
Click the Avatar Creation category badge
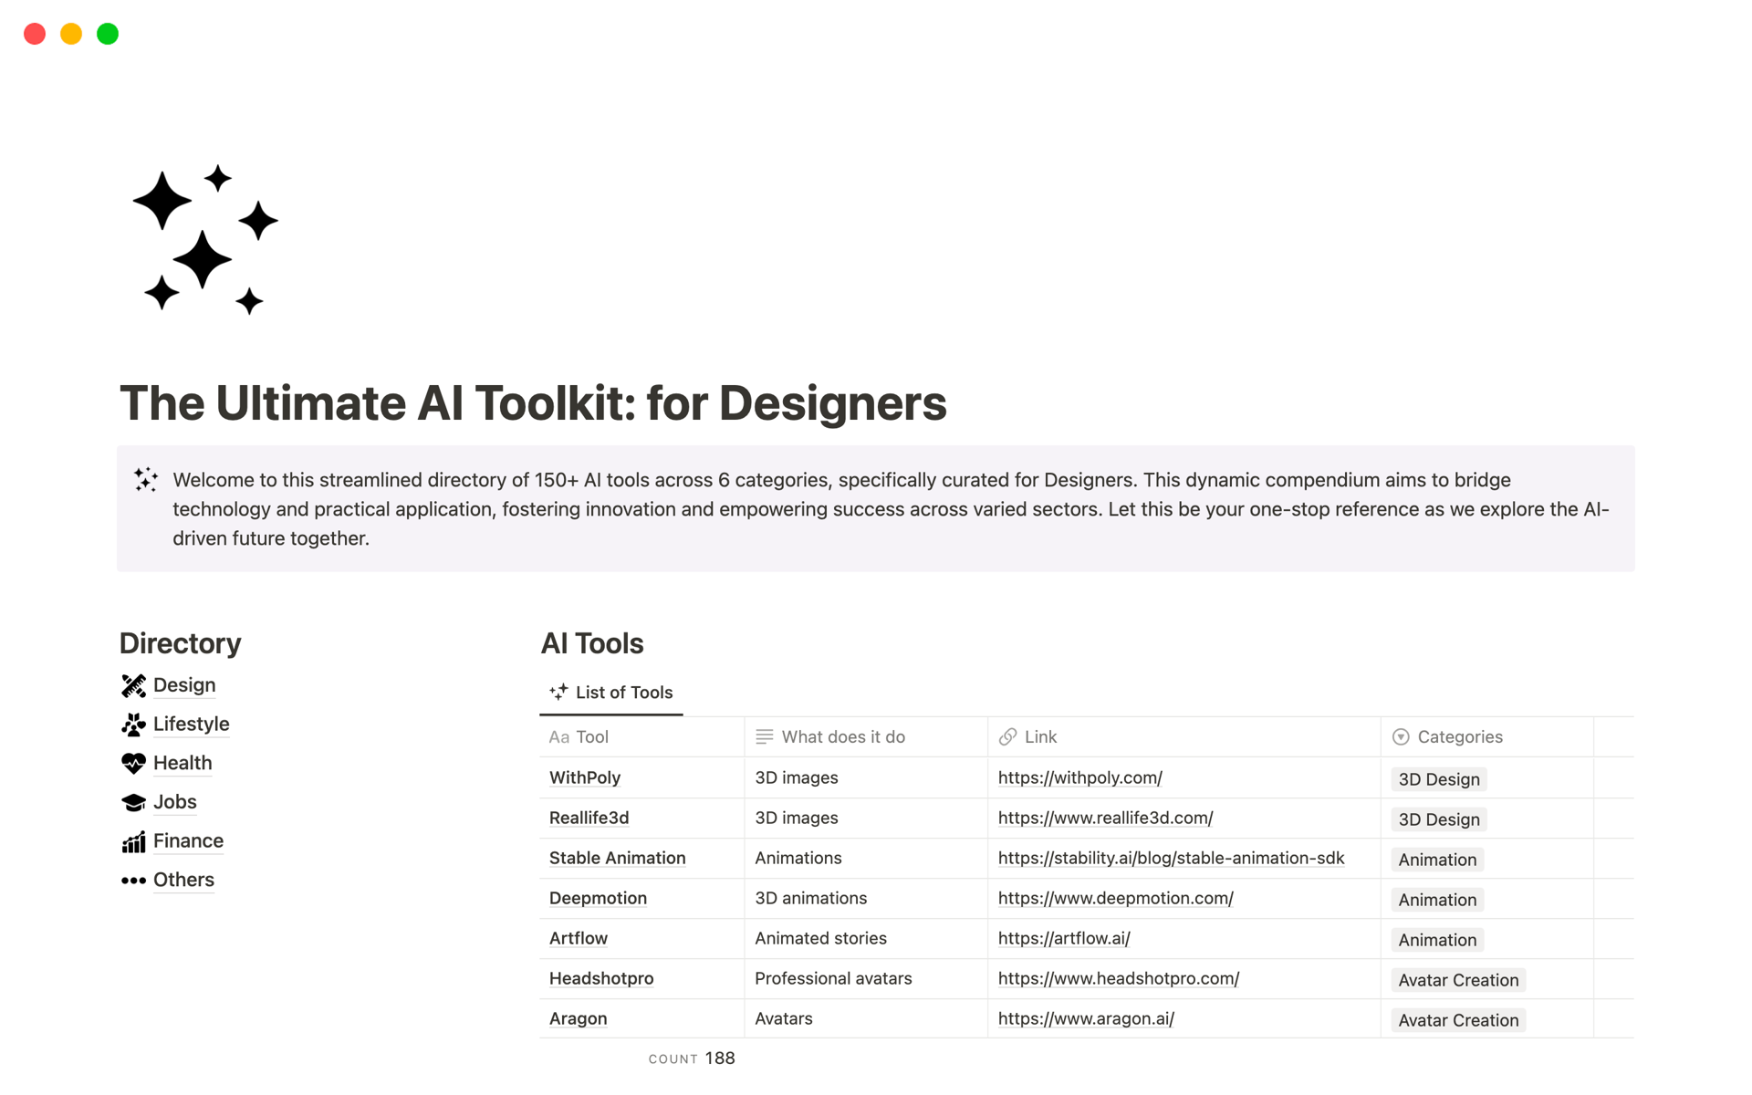coord(1459,979)
